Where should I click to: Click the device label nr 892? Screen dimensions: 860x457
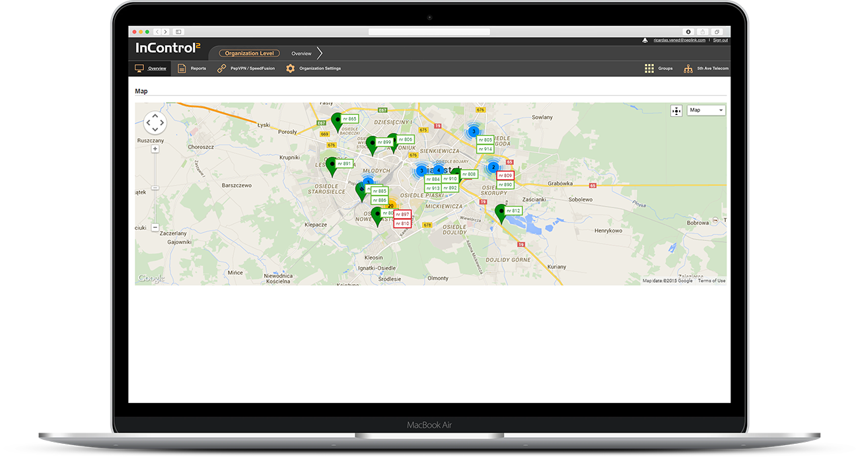[x=450, y=188]
